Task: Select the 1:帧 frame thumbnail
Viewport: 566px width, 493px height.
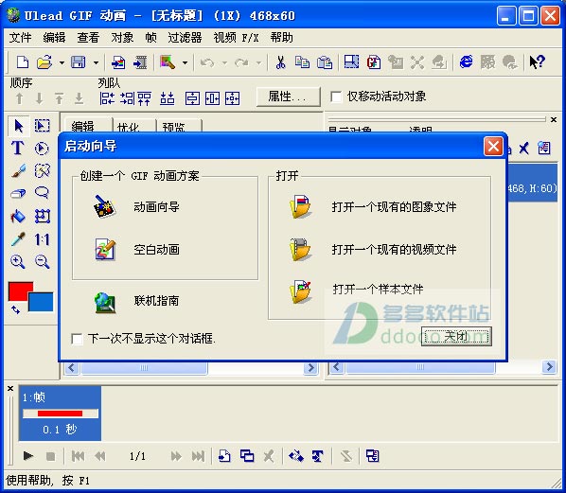Action: tap(60, 414)
